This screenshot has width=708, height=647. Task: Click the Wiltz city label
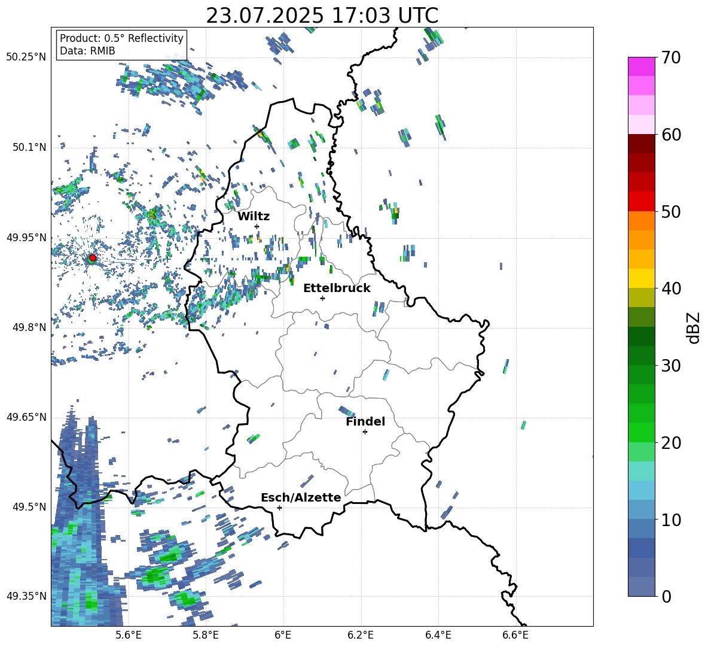coord(254,217)
